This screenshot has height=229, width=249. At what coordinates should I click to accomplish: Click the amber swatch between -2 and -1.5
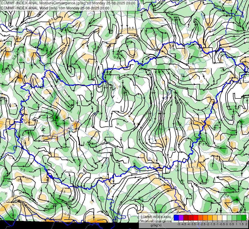[210, 218]
